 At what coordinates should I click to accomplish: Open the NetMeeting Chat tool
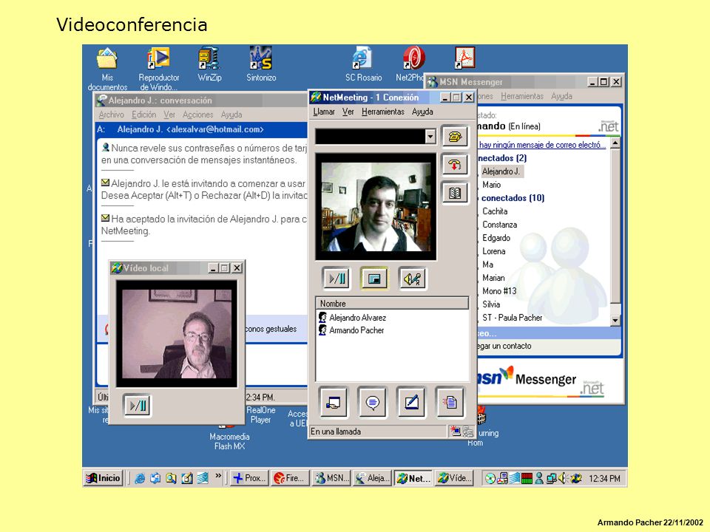pyautogui.click(x=372, y=402)
